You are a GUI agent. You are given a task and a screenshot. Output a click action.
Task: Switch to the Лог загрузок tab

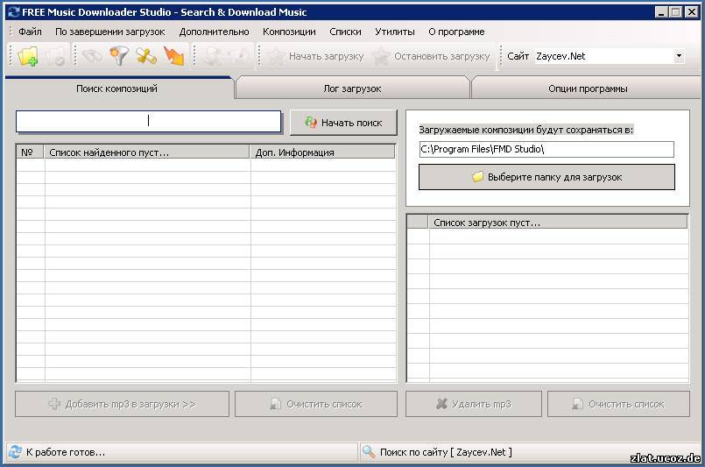(352, 88)
